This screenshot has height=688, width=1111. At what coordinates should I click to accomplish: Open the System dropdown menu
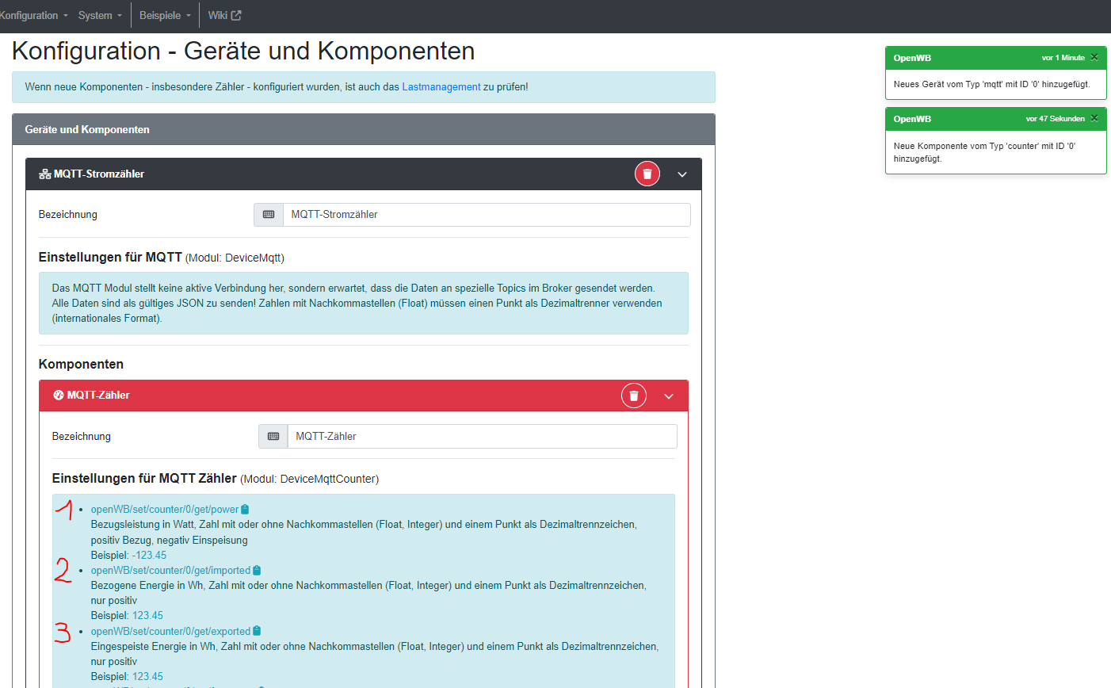coord(100,15)
